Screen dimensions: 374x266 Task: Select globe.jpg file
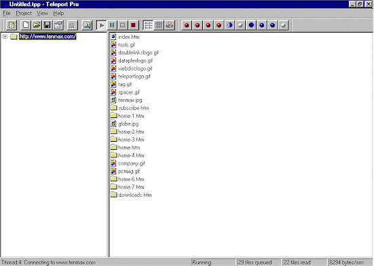(128, 124)
